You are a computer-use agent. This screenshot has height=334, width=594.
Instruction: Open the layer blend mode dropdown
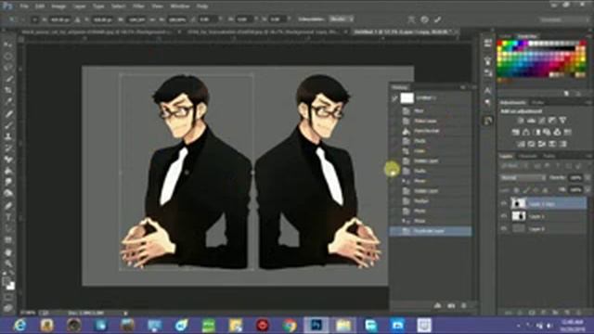point(523,177)
